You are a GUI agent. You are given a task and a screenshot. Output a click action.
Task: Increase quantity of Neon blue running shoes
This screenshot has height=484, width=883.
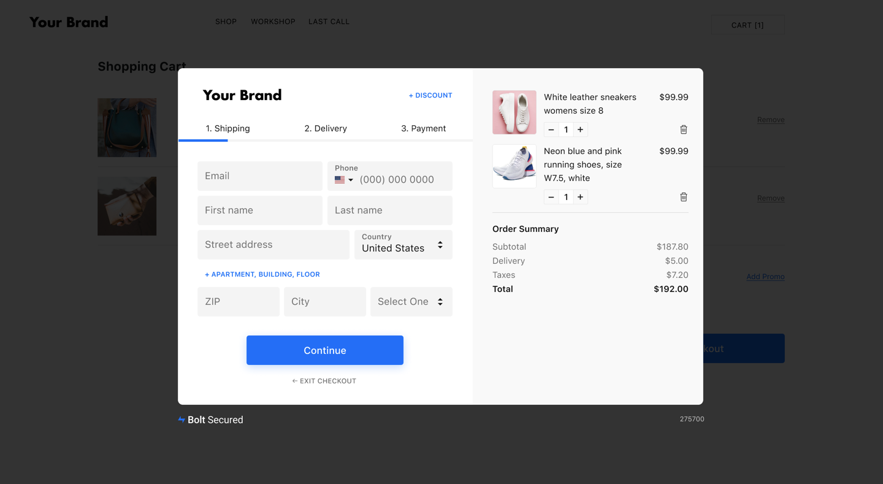(580, 197)
